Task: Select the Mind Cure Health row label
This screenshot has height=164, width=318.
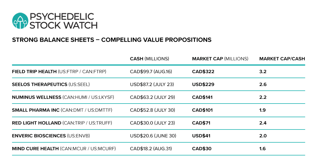Action: tap(64, 148)
